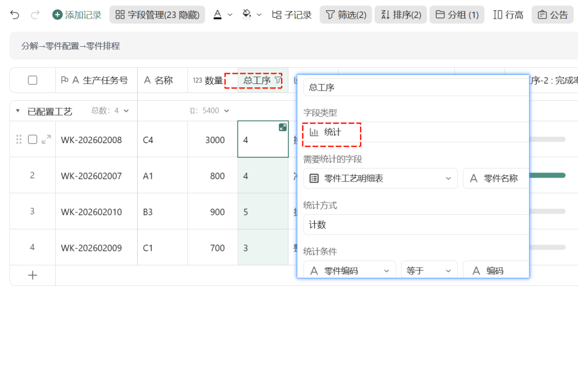Click the green progress bar in row 2

(x=548, y=176)
